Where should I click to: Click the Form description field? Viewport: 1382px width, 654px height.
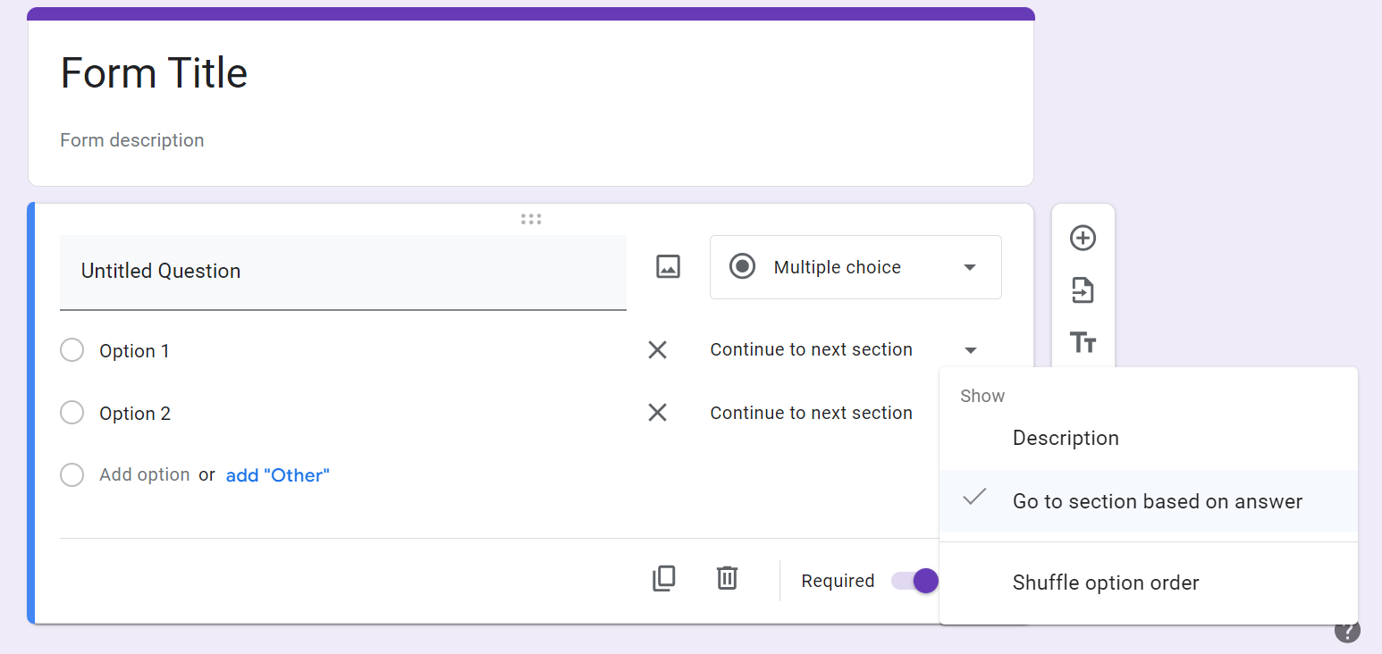pos(132,140)
